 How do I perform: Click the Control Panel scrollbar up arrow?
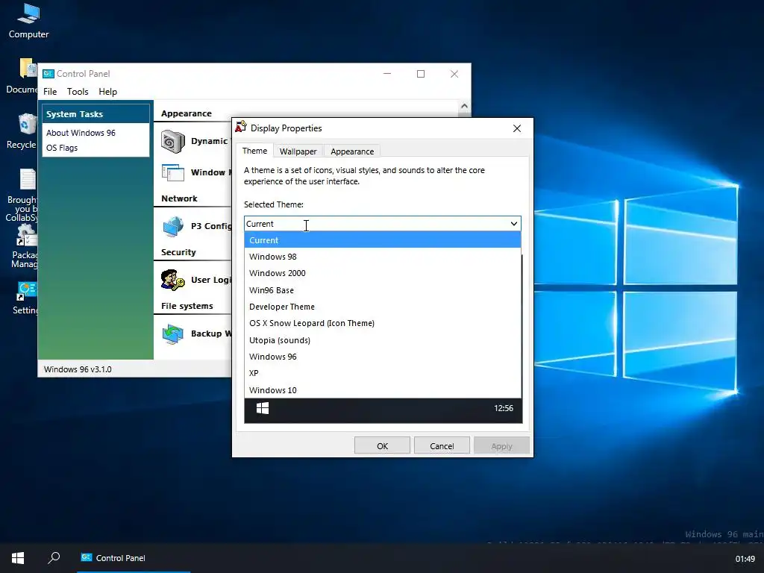coord(464,106)
